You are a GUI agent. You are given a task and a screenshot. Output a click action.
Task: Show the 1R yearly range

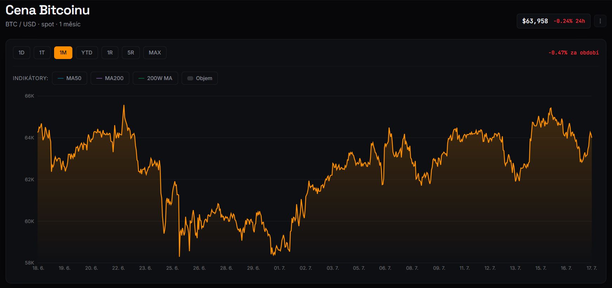[110, 53]
